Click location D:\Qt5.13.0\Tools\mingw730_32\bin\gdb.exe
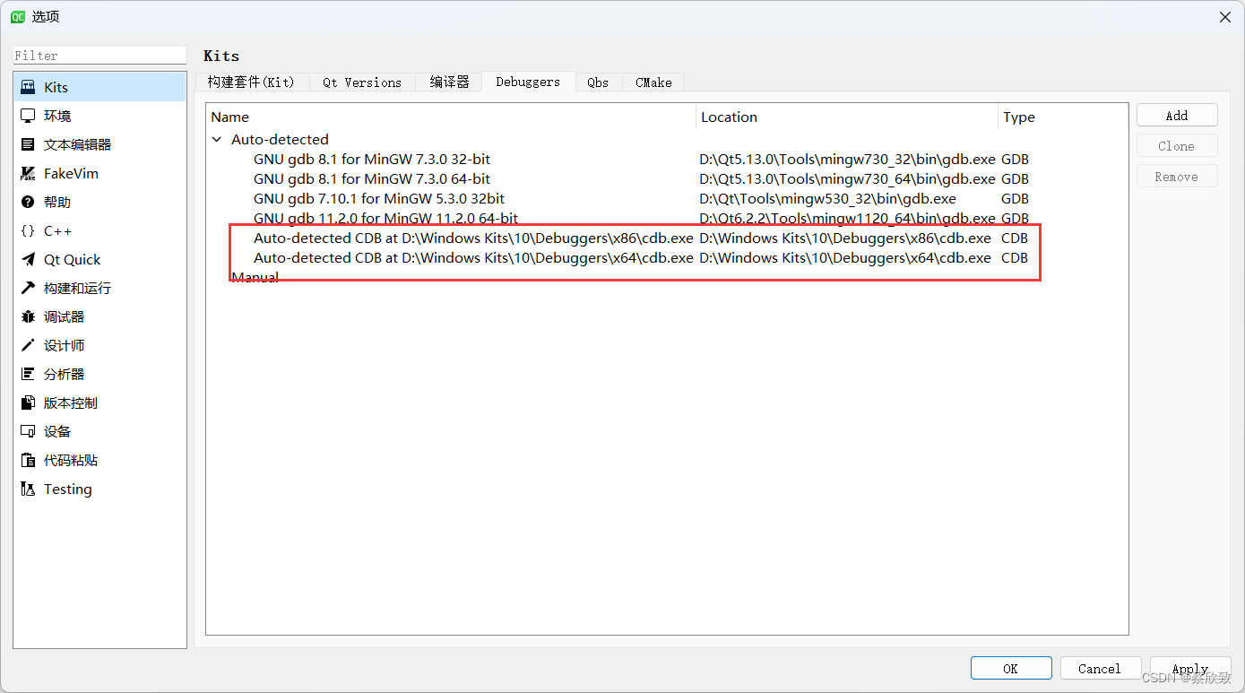The width and height of the screenshot is (1245, 693). click(847, 159)
